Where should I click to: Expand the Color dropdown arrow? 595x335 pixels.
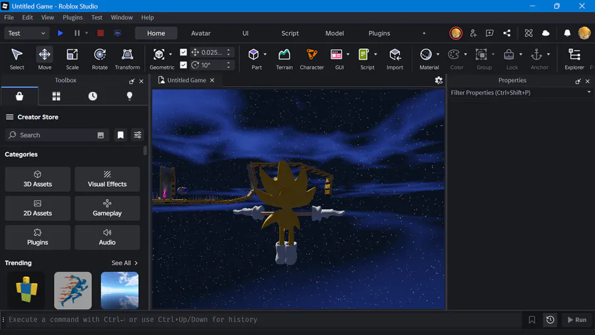[465, 54]
